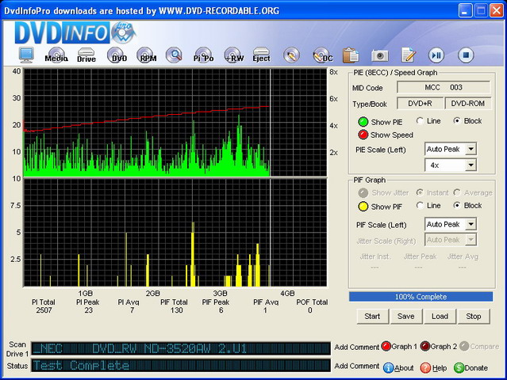This screenshot has width=507, height=380.
Task: Open the Drive info toolbar icon
Action: [86, 55]
